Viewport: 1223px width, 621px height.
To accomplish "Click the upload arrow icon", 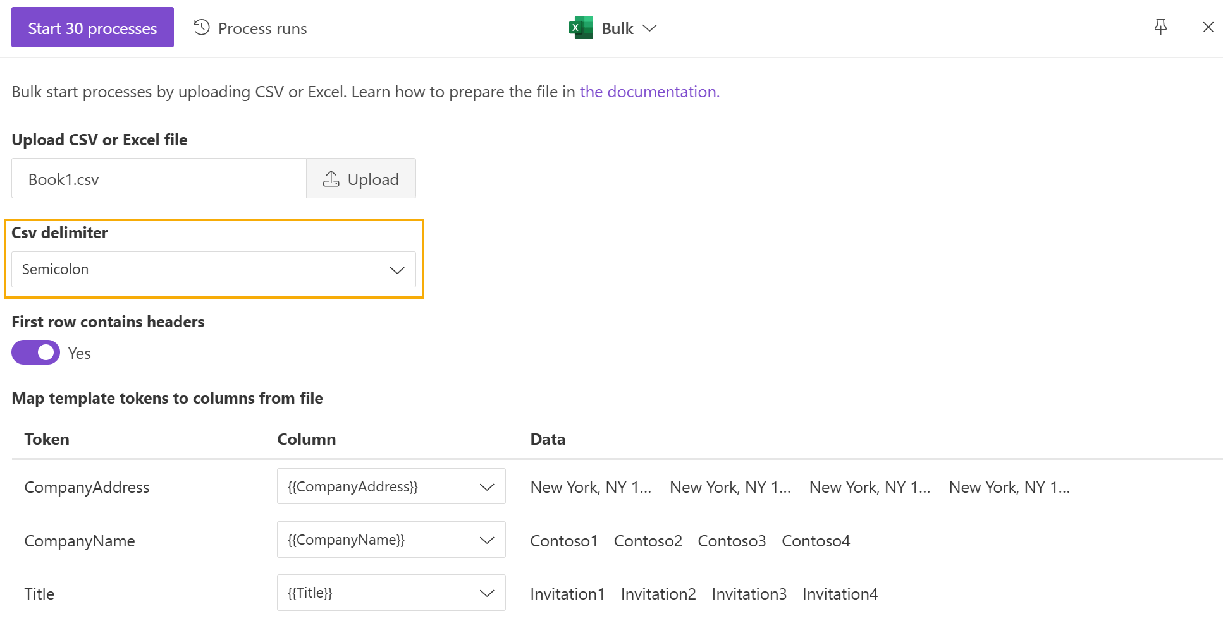I will click(x=331, y=179).
